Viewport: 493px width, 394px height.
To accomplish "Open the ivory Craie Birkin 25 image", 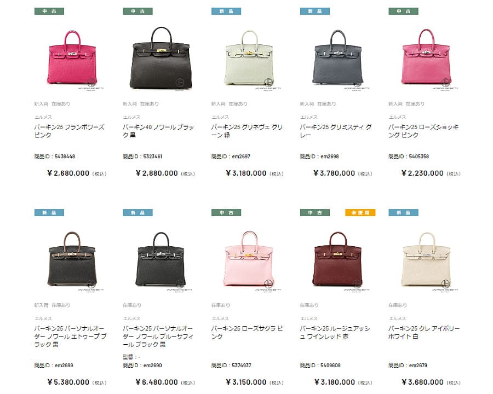I will [x=426, y=259].
